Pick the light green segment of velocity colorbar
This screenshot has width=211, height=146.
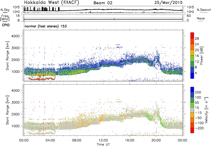pos(192,105)
